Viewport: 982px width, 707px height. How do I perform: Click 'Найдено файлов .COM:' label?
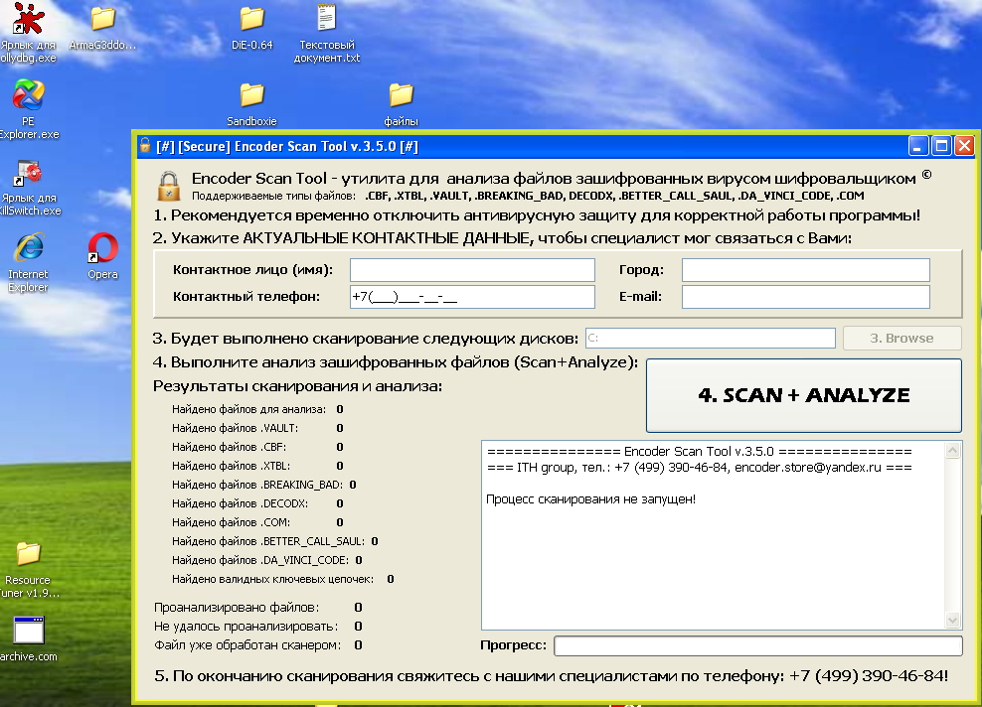[x=232, y=521]
